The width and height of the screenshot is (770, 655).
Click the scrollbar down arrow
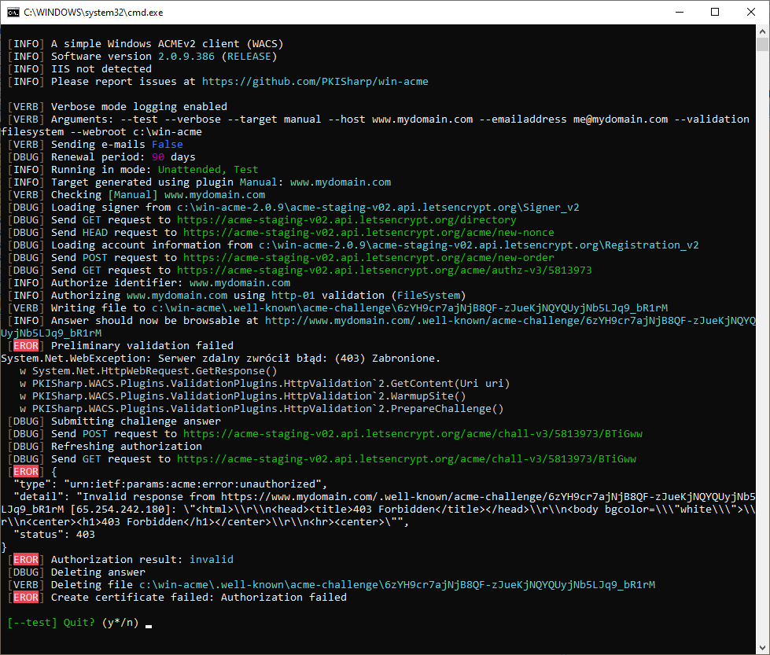tap(762, 648)
